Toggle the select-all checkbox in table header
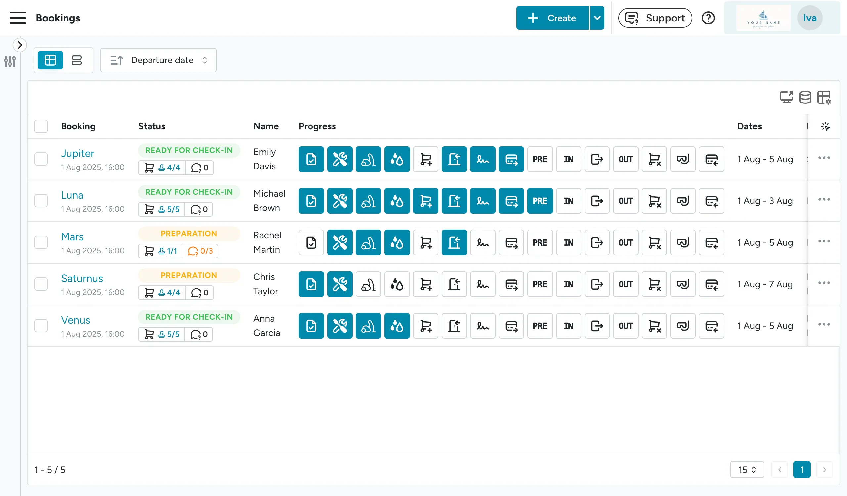 [x=41, y=126]
